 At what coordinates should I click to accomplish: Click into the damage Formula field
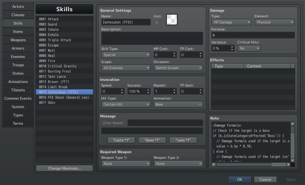point(253,35)
